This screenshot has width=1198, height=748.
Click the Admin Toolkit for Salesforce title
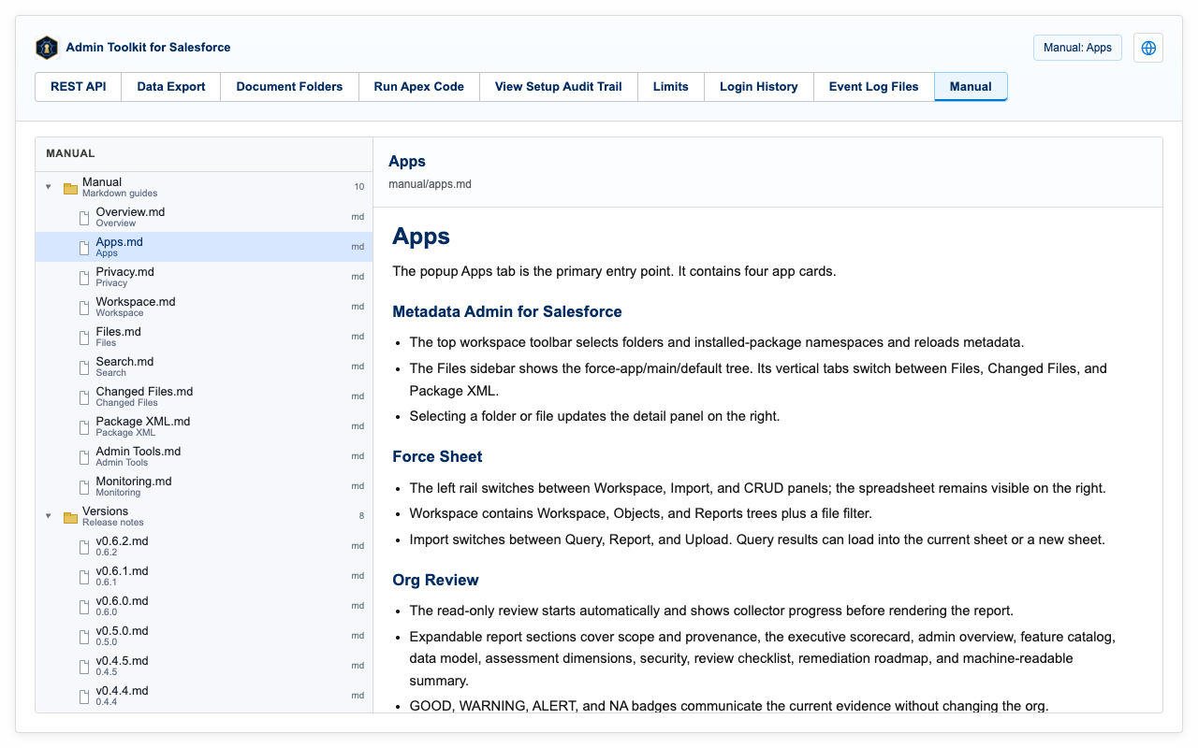148,48
